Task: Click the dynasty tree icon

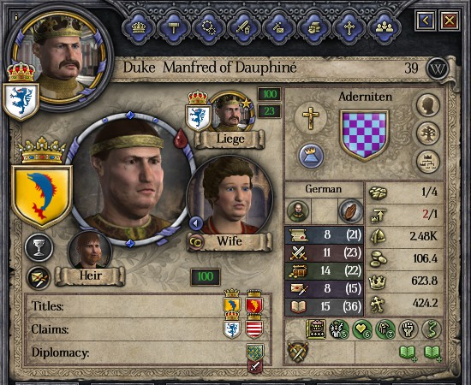Action: 428,133
